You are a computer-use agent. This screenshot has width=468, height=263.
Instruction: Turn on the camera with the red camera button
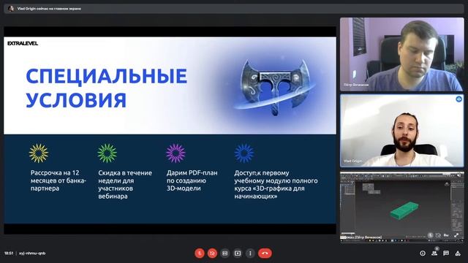tap(212, 254)
